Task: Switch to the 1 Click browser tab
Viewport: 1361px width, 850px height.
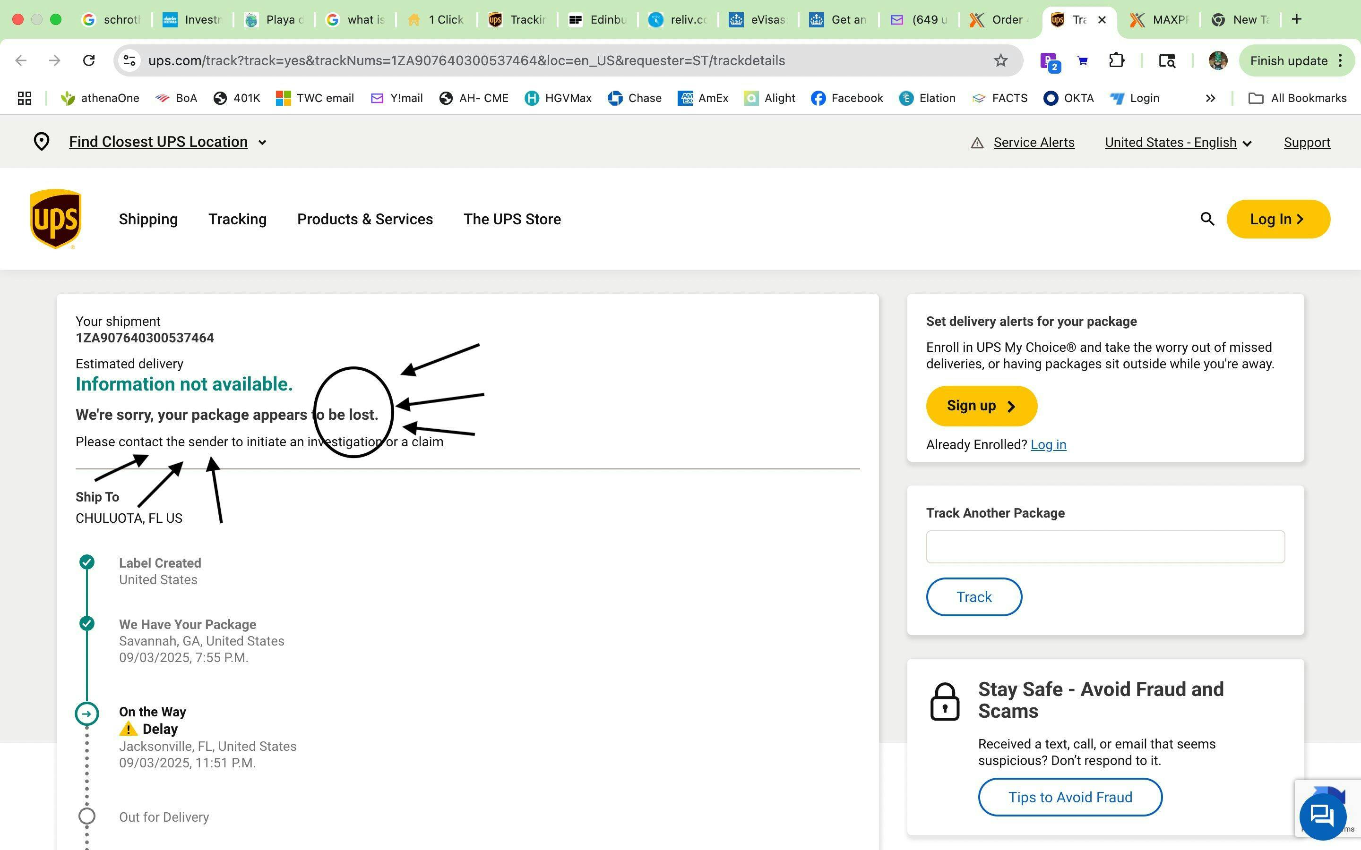Action: (x=437, y=20)
